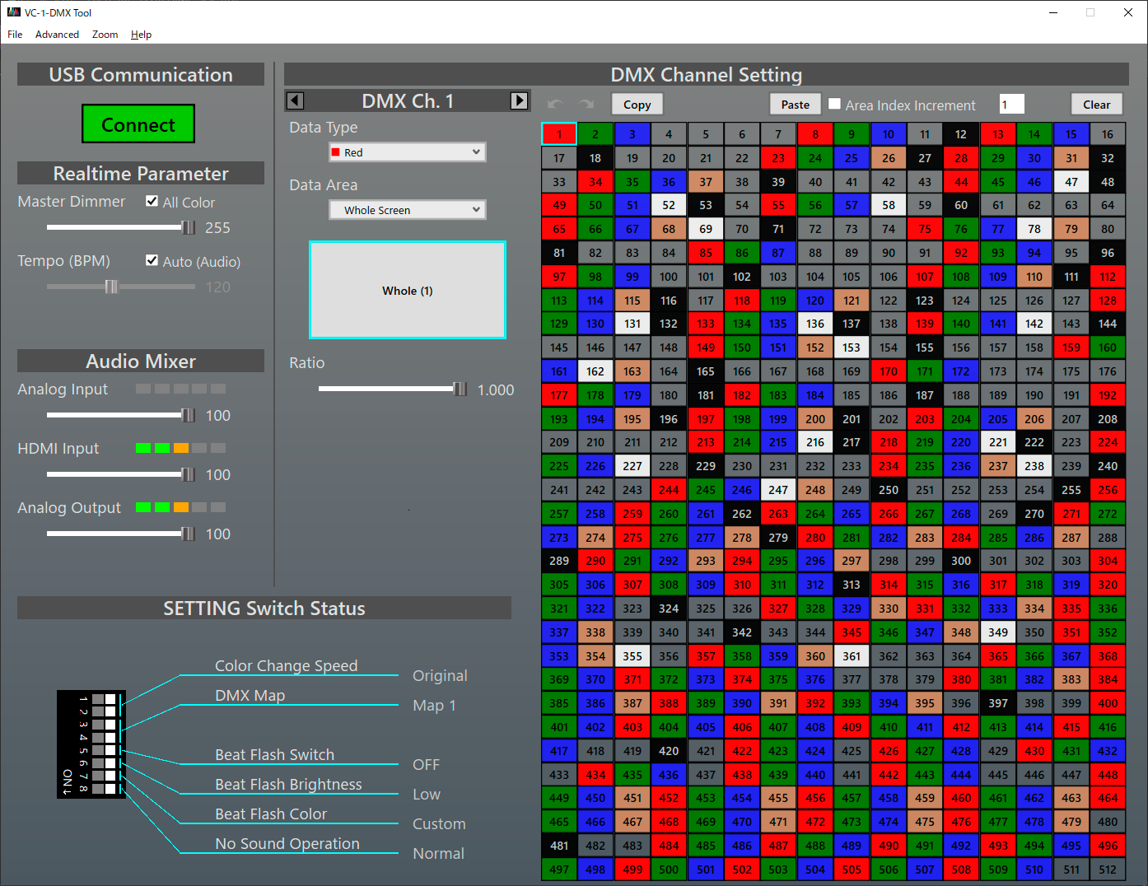Select DMX channel cell 100
The image size is (1148, 886).
click(x=669, y=277)
